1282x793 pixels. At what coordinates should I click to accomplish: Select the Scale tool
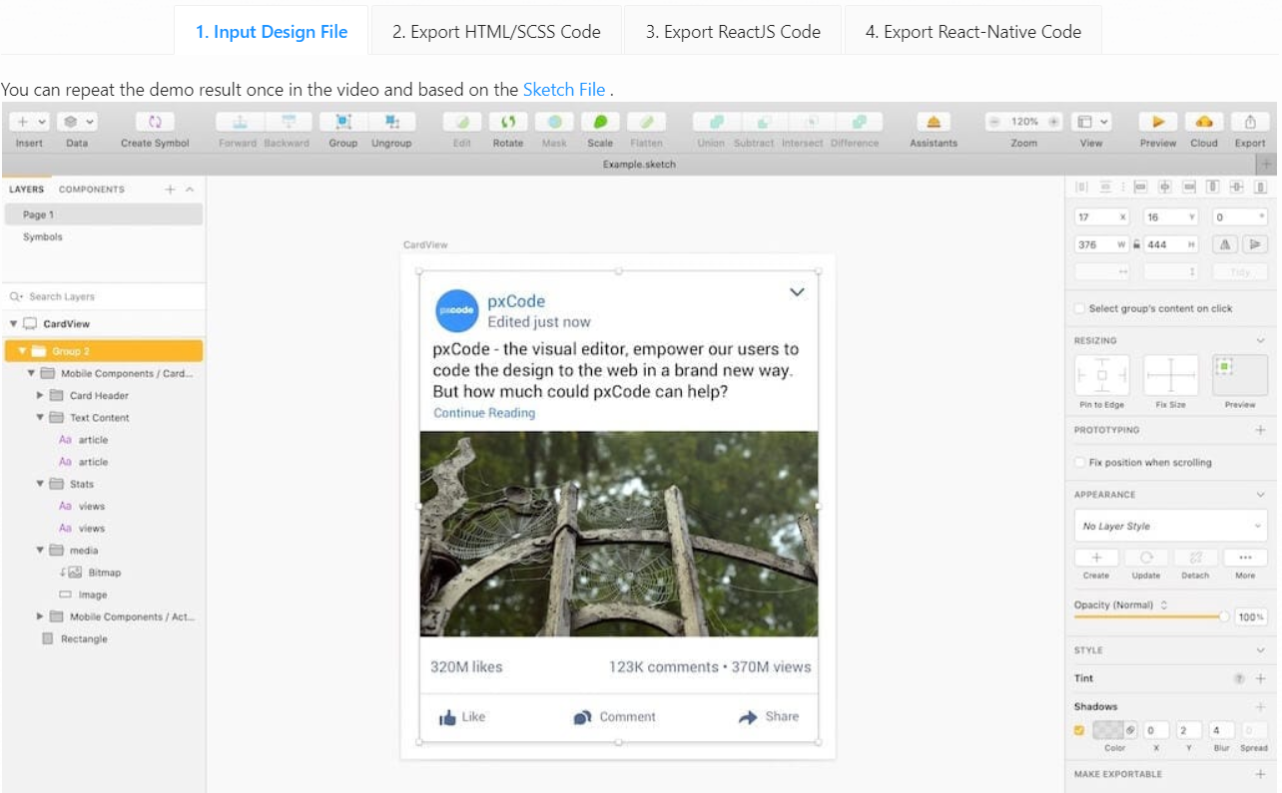(600, 122)
